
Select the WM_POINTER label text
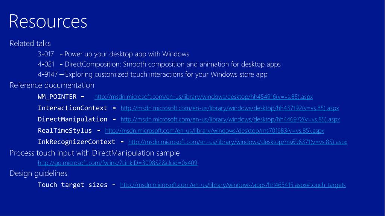coord(57,97)
